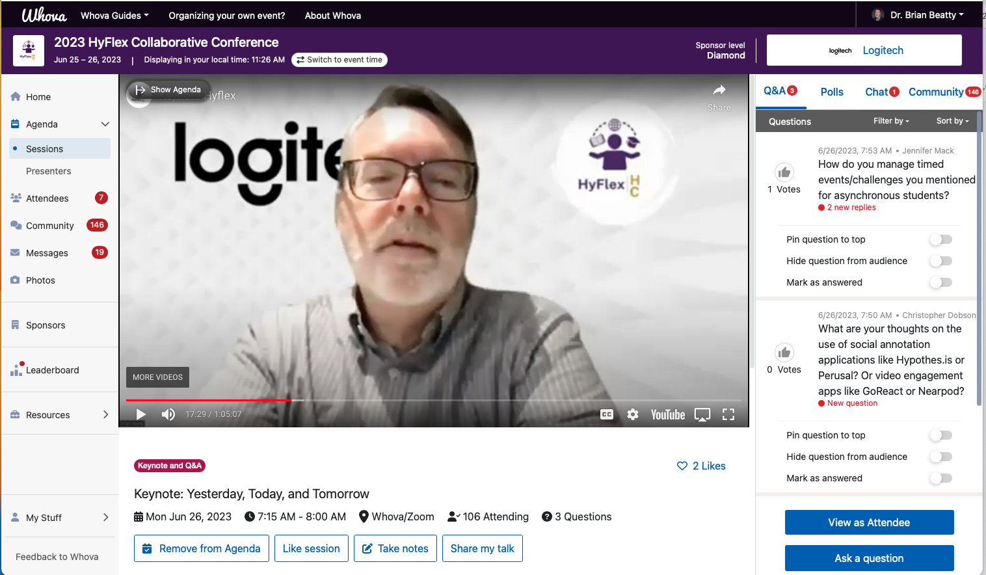The height and width of the screenshot is (575, 986).
Task: Upvote Jennifer Mack's question
Action: click(784, 170)
